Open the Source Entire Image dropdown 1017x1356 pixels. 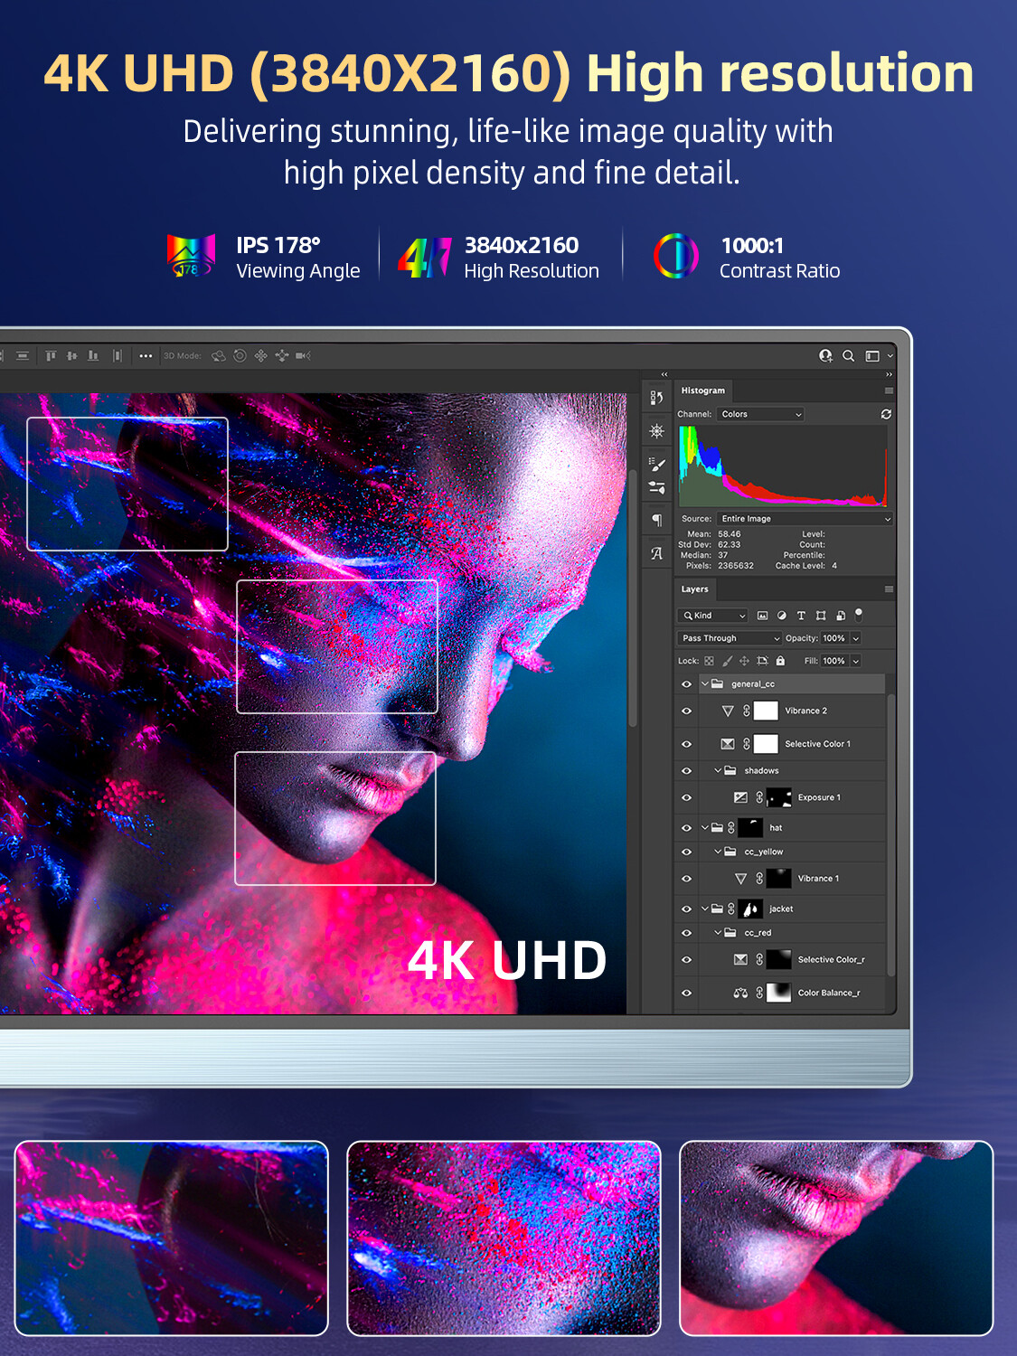pos(805,519)
